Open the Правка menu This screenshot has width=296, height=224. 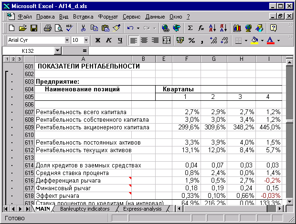[45, 17]
